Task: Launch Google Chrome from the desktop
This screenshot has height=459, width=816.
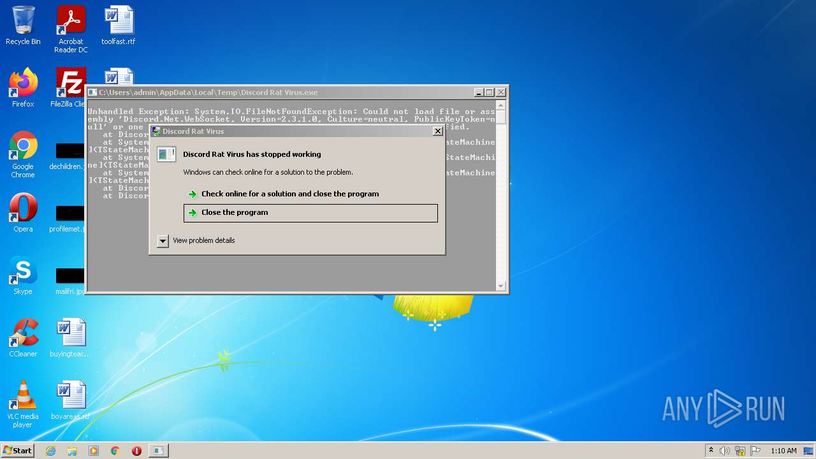Action: [x=23, y=154]
